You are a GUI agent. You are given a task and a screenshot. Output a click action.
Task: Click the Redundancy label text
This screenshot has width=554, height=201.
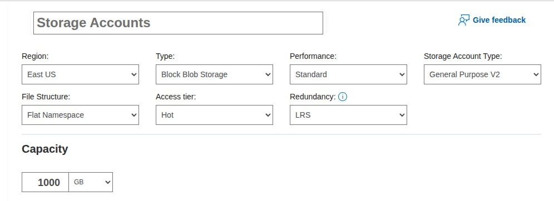[x=313, y=97]
